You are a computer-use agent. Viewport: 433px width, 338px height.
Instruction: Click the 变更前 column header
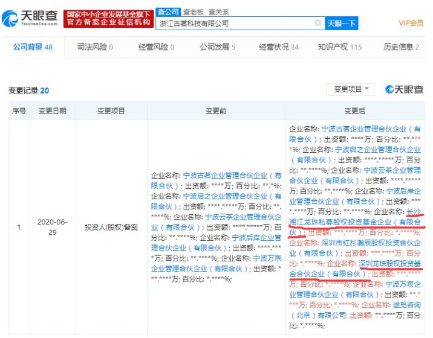coord(216,111)
